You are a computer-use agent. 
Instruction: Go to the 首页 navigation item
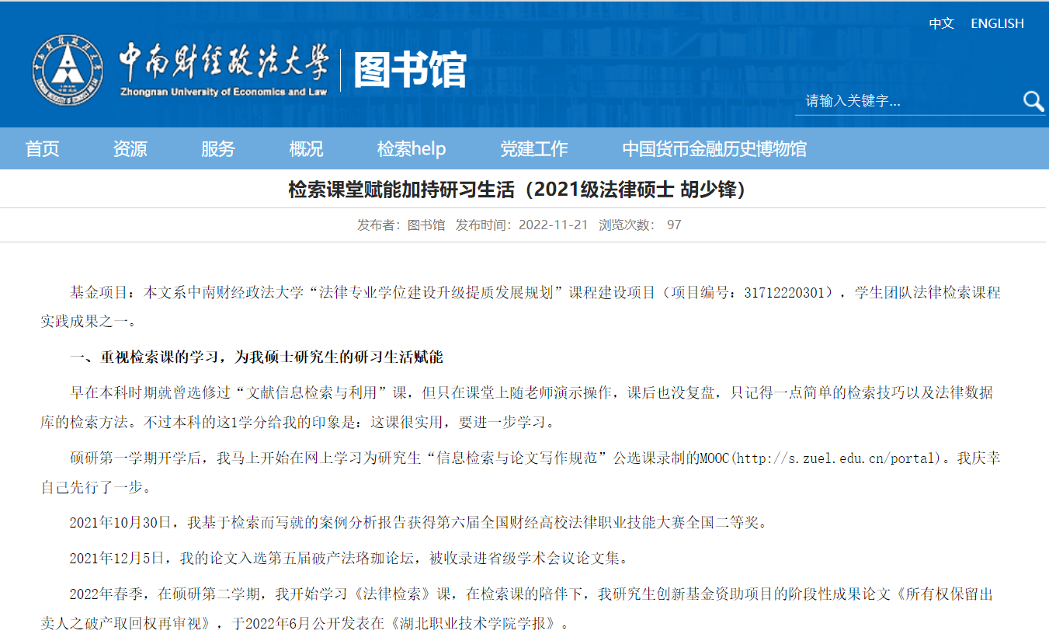(42, 148)
